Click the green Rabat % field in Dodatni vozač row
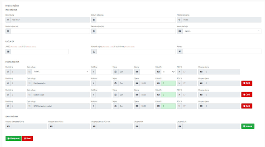The width and height of the screenshot is (265, 147). 168,95
